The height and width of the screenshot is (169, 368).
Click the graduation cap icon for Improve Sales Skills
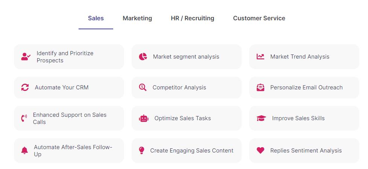click(261, 118)
